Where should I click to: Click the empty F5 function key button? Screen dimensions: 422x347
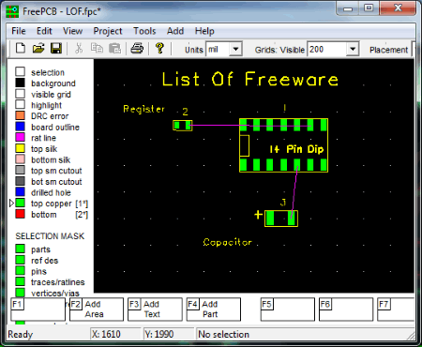tap(288, 309)
